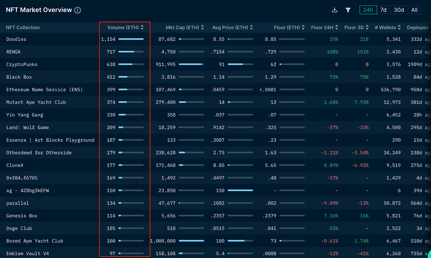Select Doodles volume value 1,154
The width and height of the screenshot is (431, 258).
tap(108, 39)
